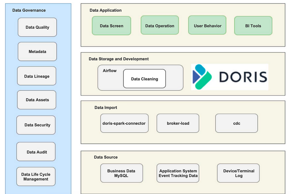Click the Doris logo icon
291x194 pixels.
(x=202, y=77)
